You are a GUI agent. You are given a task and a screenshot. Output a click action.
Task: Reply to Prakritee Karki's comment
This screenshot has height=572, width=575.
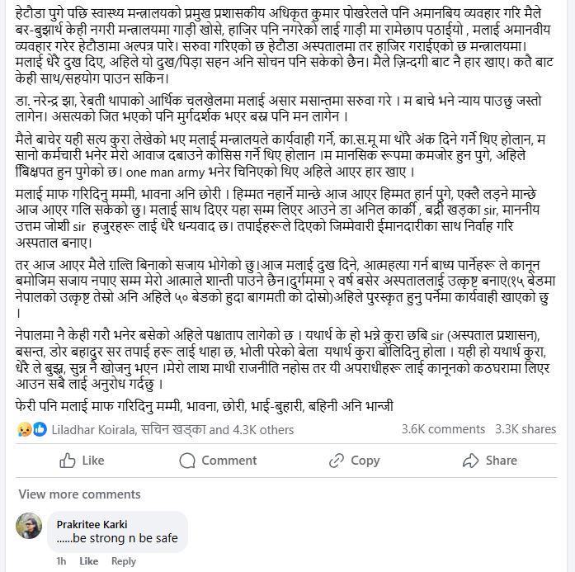123,561
